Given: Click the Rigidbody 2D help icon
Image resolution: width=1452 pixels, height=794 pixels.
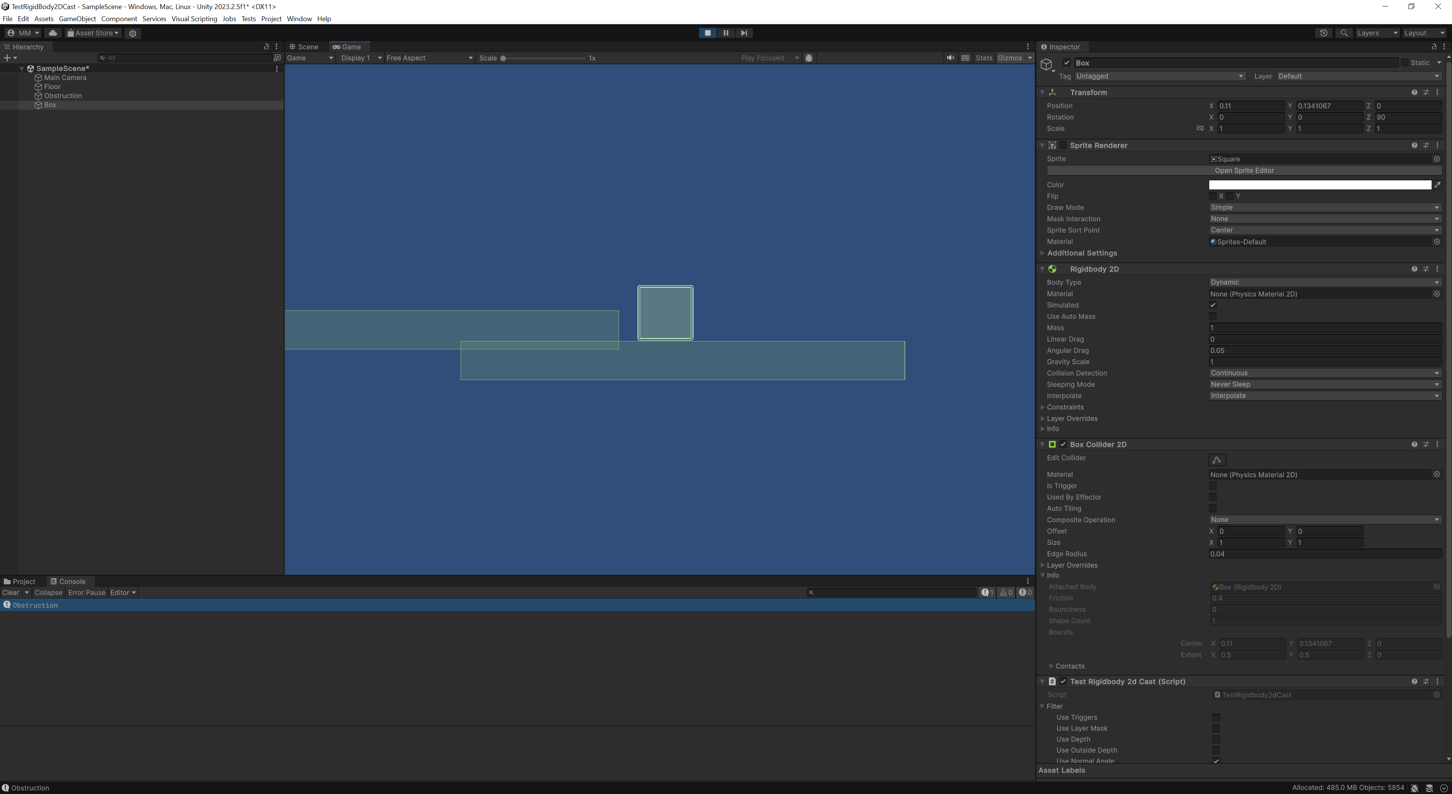Looking at the screenshot, I should click(x=1414, y=269).
